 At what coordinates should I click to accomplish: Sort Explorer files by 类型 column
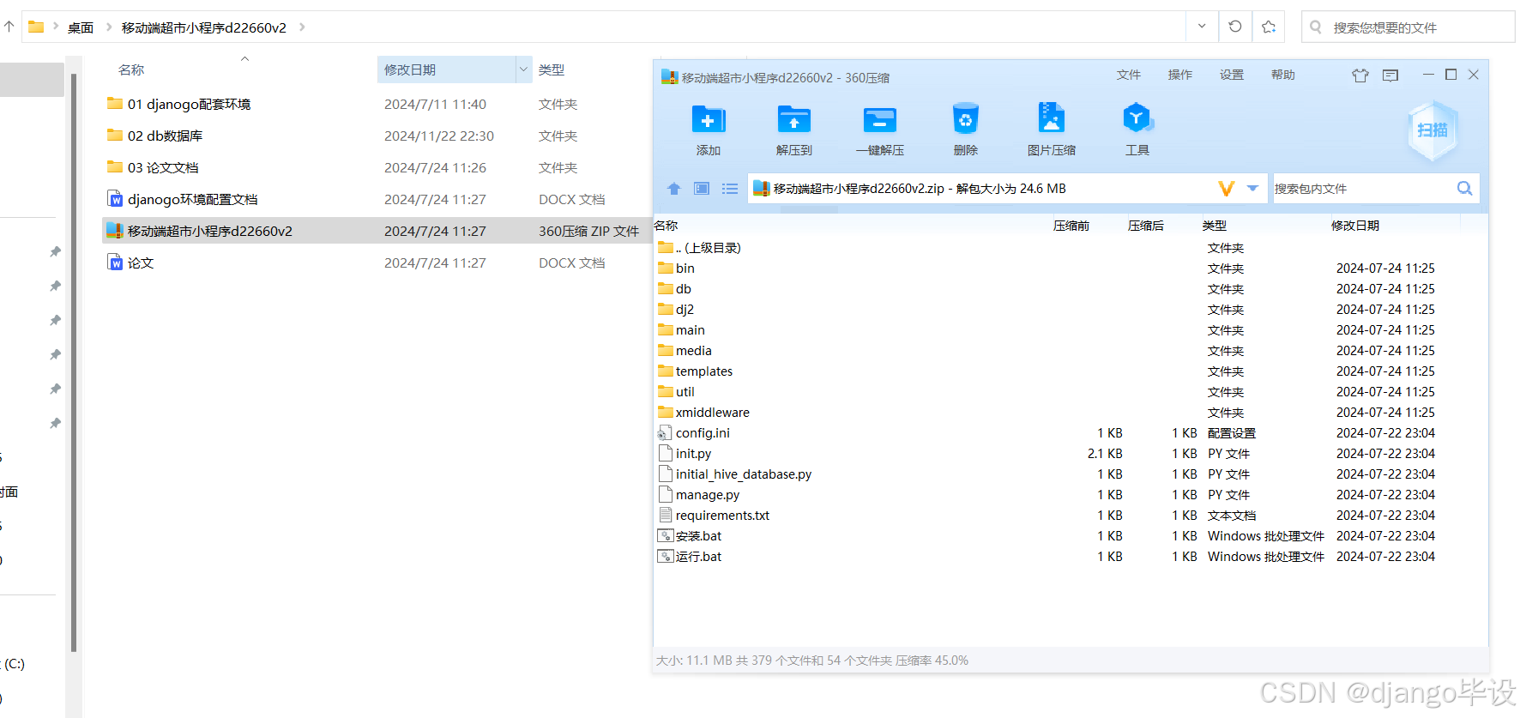point(552,70)
